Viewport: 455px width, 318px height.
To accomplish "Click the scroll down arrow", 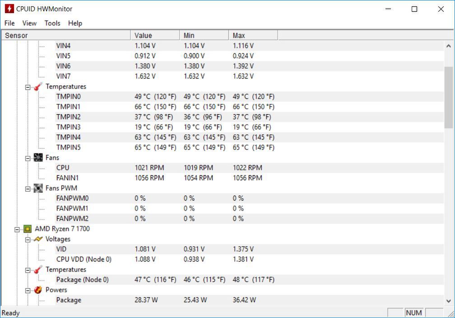I will pyautogui.click(x=448, y=300).
